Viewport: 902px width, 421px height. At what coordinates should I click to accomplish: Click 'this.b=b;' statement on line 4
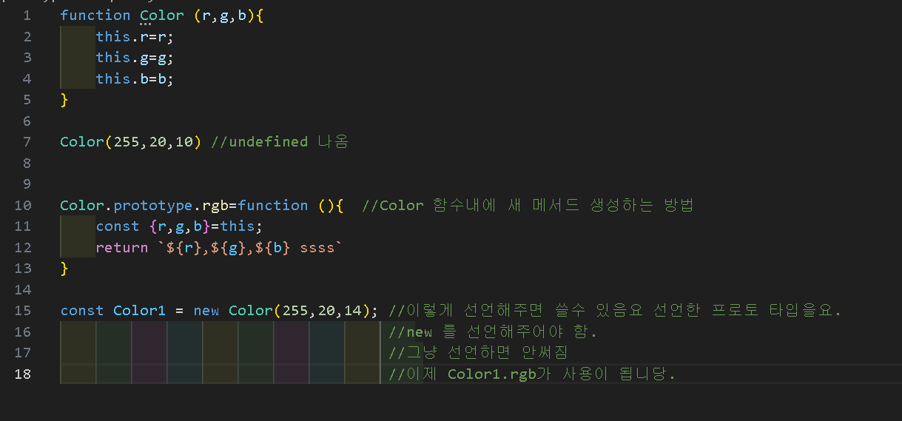click(135, 78)
